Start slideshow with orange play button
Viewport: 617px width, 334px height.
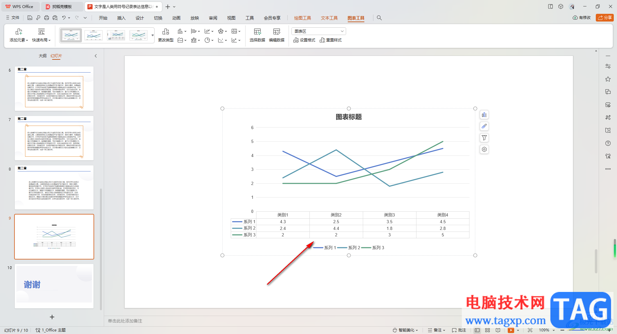[x=511, y=330]
